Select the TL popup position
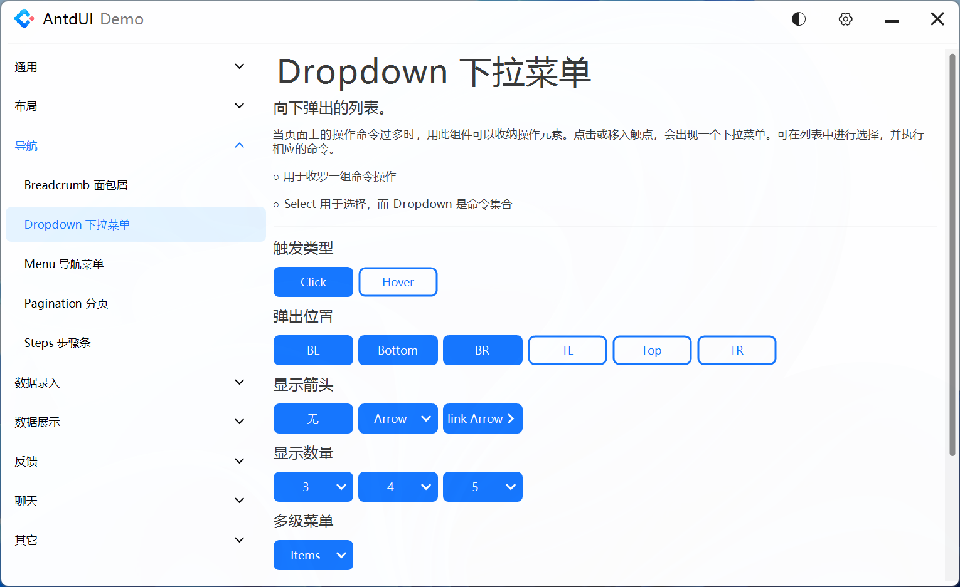 567,350
